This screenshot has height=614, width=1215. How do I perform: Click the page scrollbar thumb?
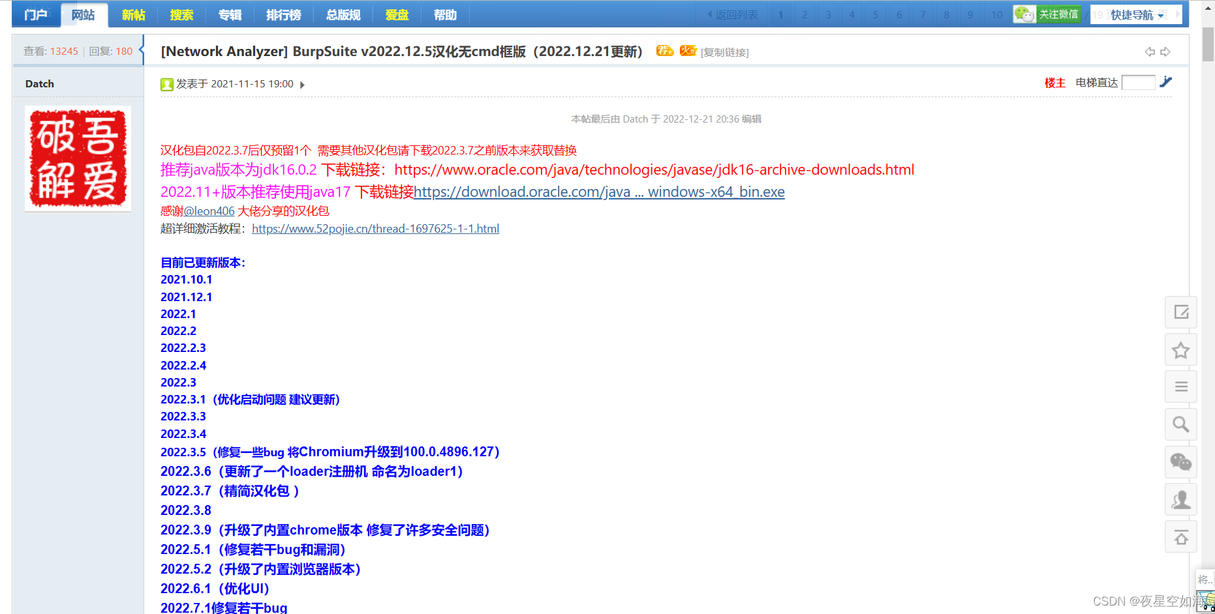coord(1208,44)
